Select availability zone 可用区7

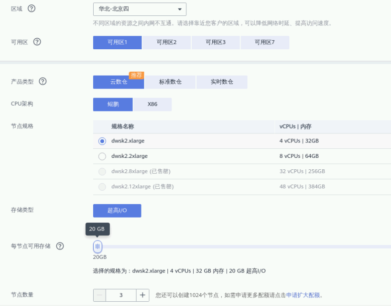[x=265, y=43]
